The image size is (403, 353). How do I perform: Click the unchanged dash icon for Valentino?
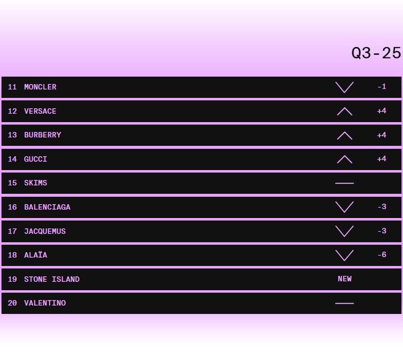coord(344,304)
